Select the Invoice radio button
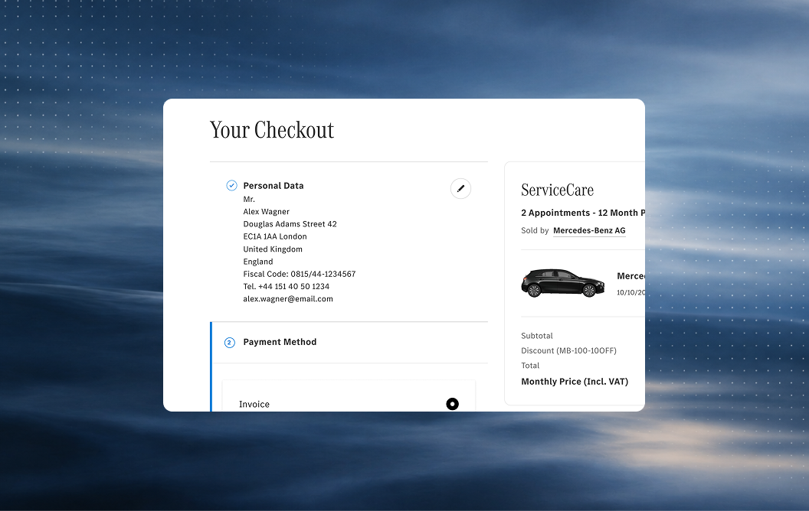Image resolution: width=809 pixels, height=511 pixels. tap(452, 404)
